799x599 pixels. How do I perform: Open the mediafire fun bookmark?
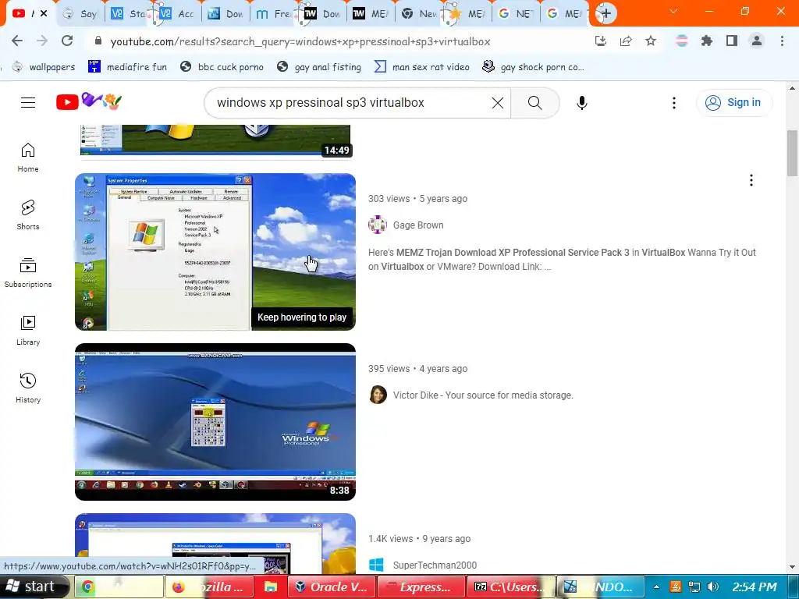(127, 67)
